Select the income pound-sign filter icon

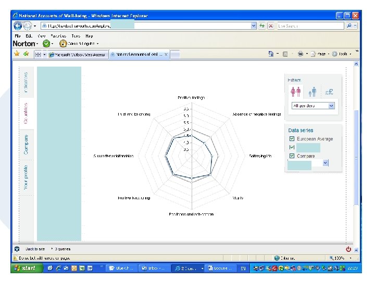tap(329, 92)
